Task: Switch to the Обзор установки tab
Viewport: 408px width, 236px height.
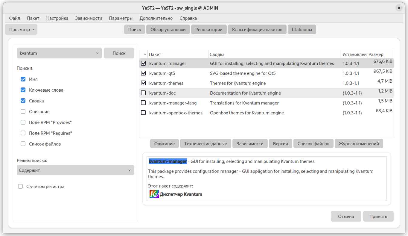Action: coord(168,30)
